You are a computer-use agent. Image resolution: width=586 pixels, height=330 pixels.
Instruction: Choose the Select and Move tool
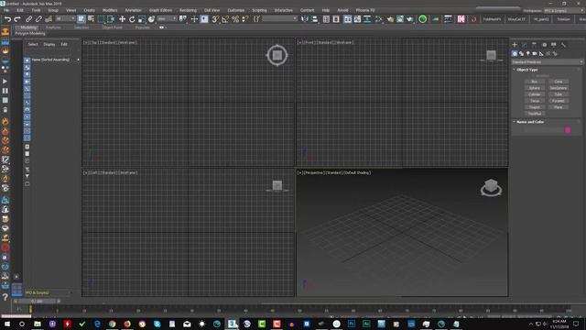click(122, 19)
